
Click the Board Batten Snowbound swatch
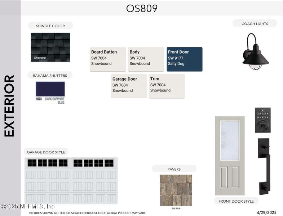tap(108, 59)
